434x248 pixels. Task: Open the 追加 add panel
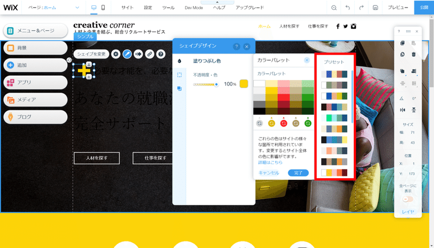[35, 65]
